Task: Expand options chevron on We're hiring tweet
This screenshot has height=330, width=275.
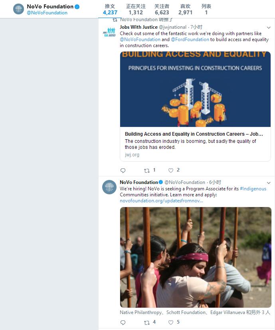Action: 269,183
